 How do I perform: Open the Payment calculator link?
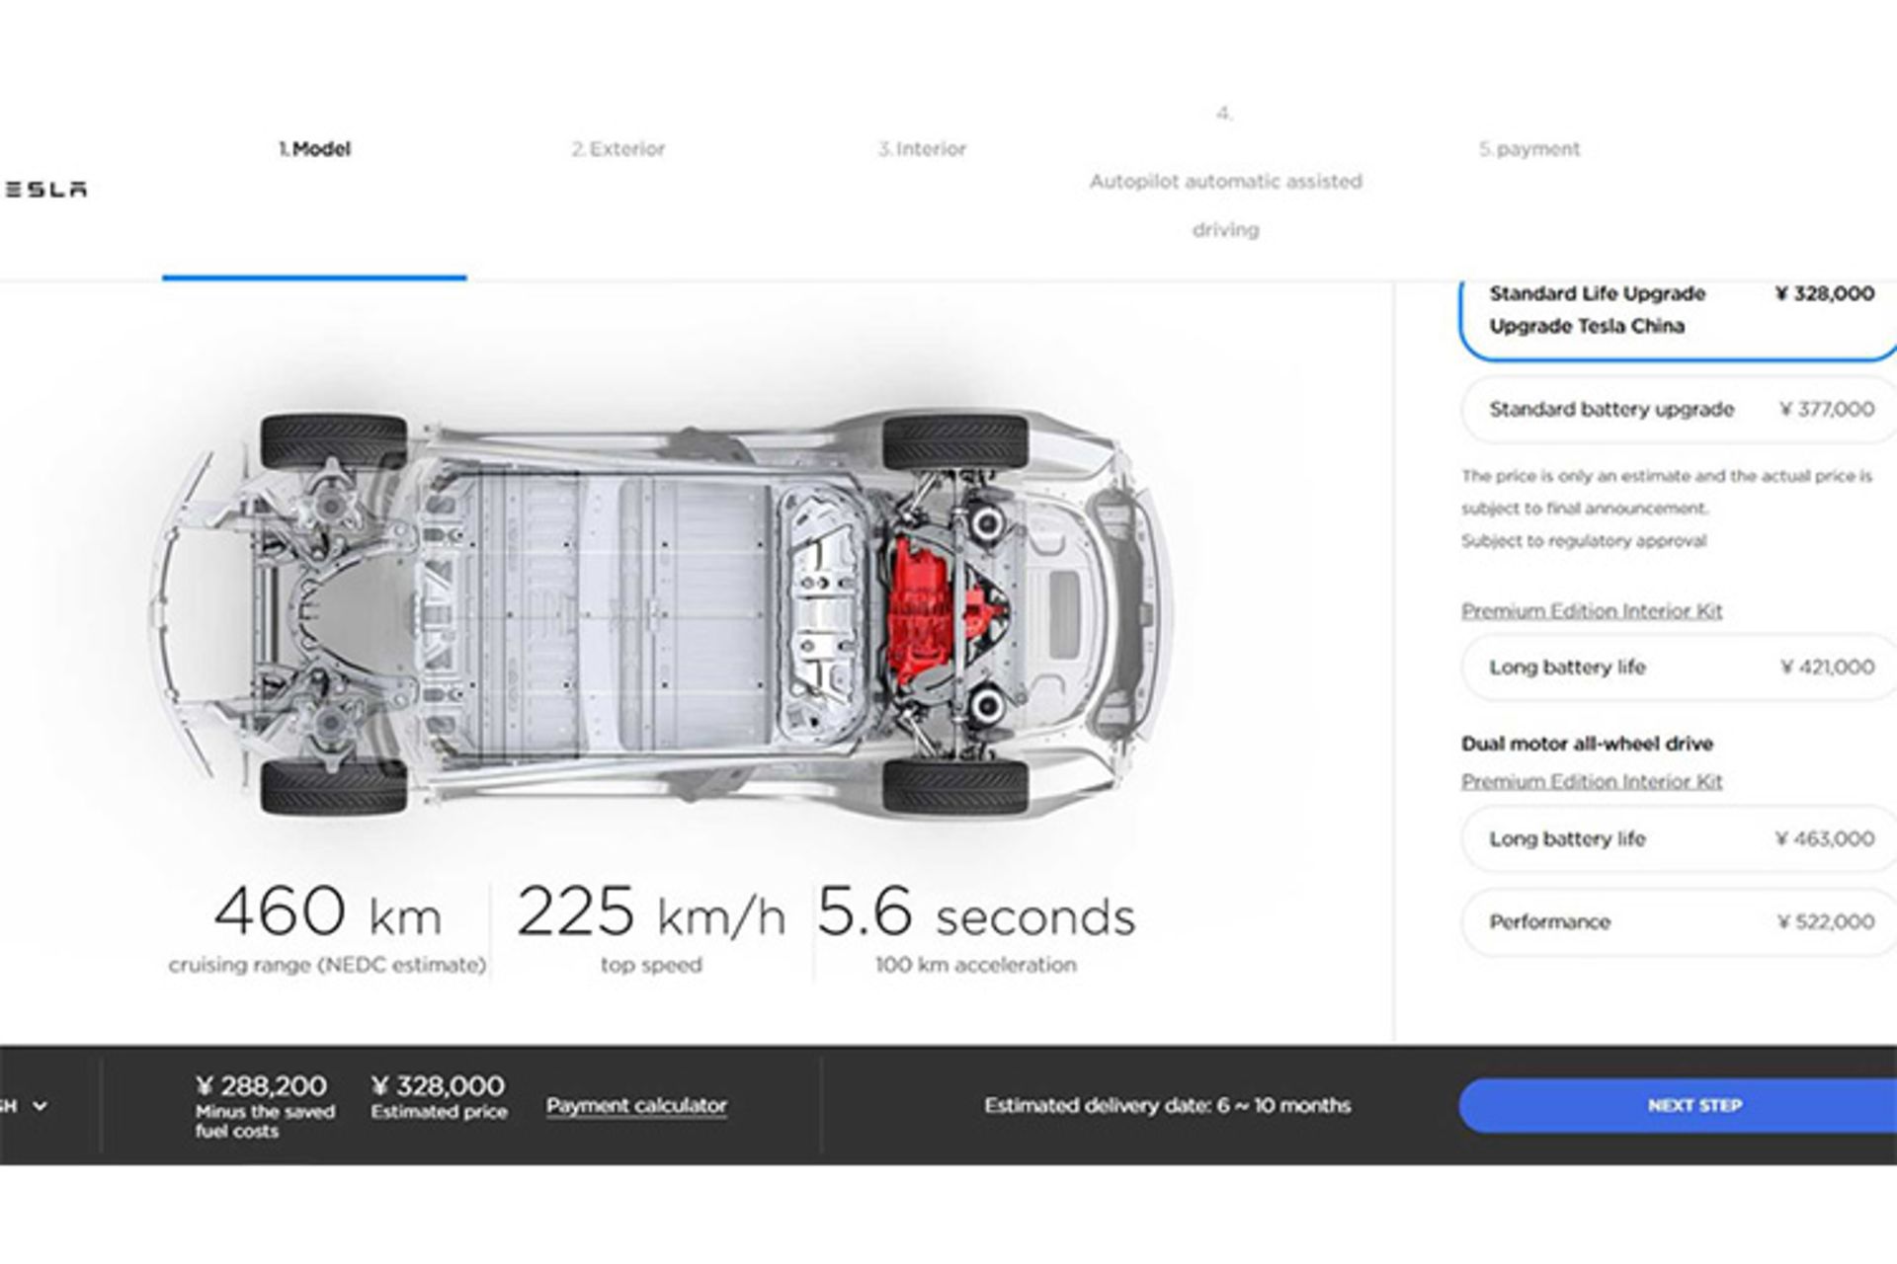click(x=636, y=1106)
